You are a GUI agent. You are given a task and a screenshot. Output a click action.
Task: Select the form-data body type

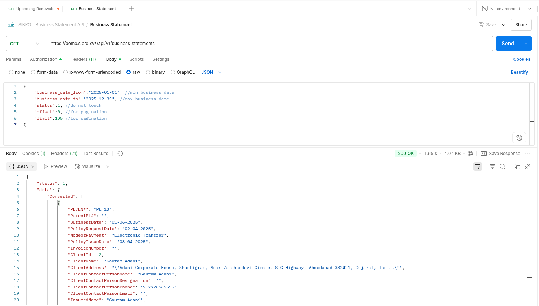click(x=33, y=72)
